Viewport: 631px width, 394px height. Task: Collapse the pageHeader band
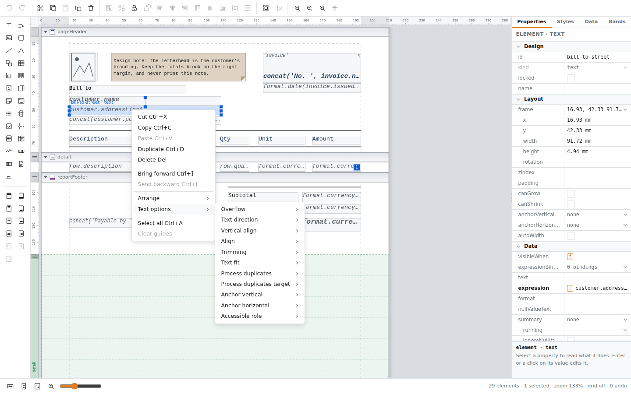[x=46, y=32]
